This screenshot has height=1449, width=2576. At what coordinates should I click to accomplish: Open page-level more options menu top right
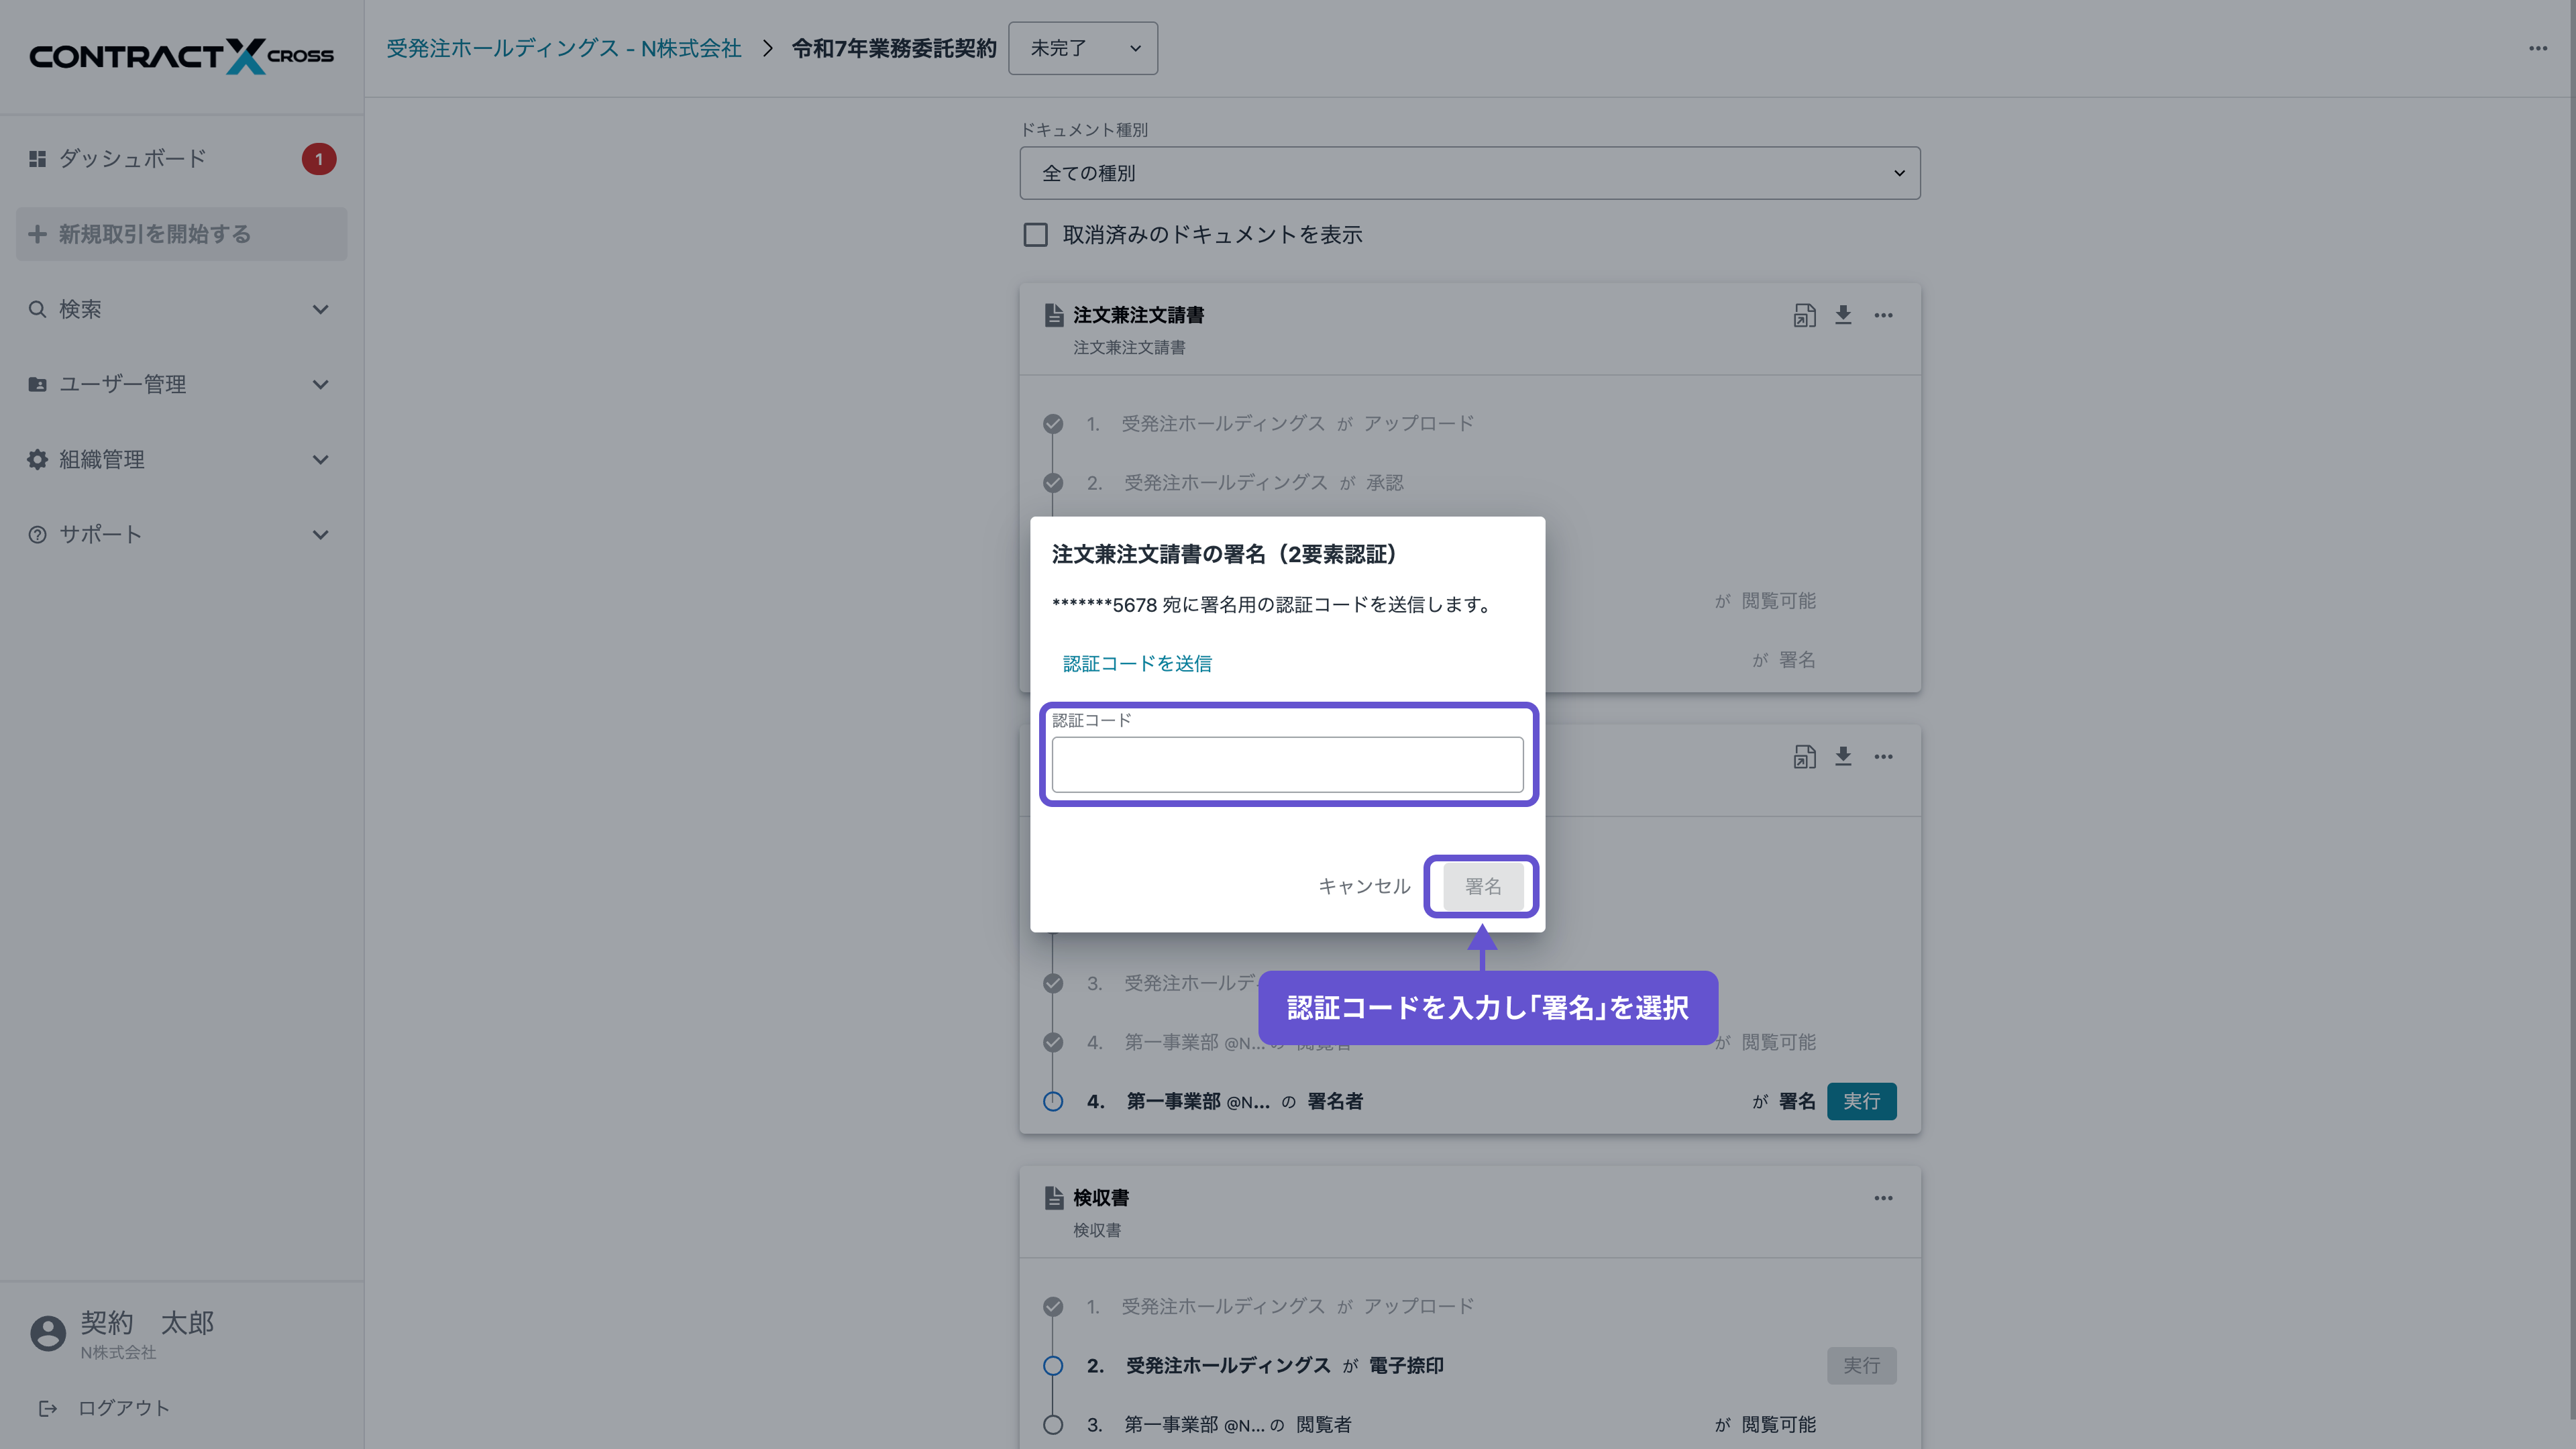tap(2537, 48)
